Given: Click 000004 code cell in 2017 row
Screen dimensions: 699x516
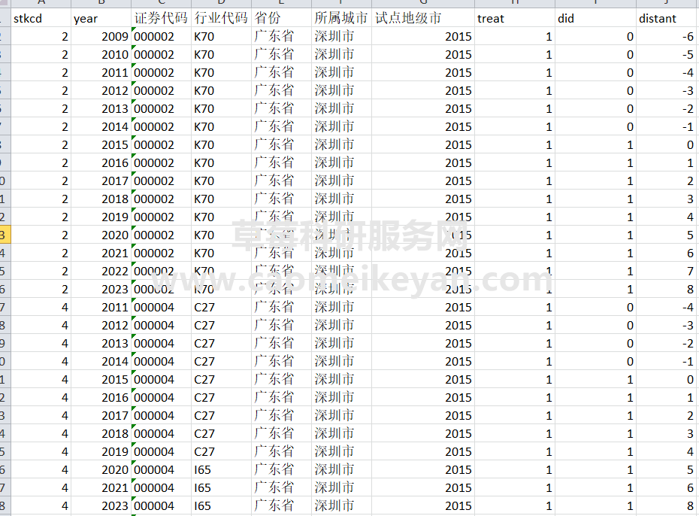Looking at the screenshot, I should click(161, 416).
